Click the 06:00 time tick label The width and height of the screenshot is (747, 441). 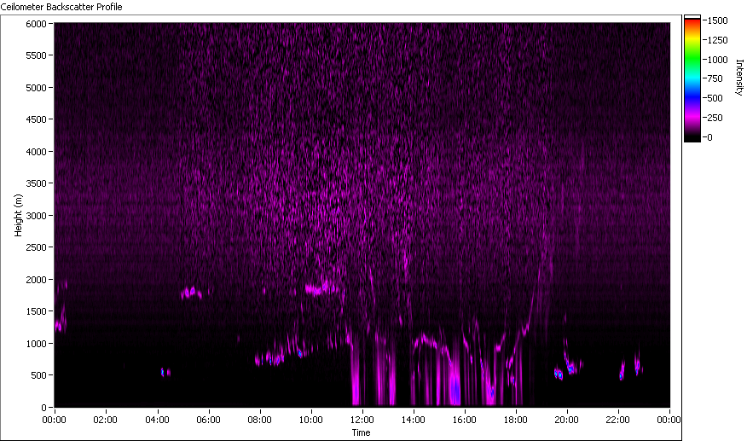click(208, 420)
